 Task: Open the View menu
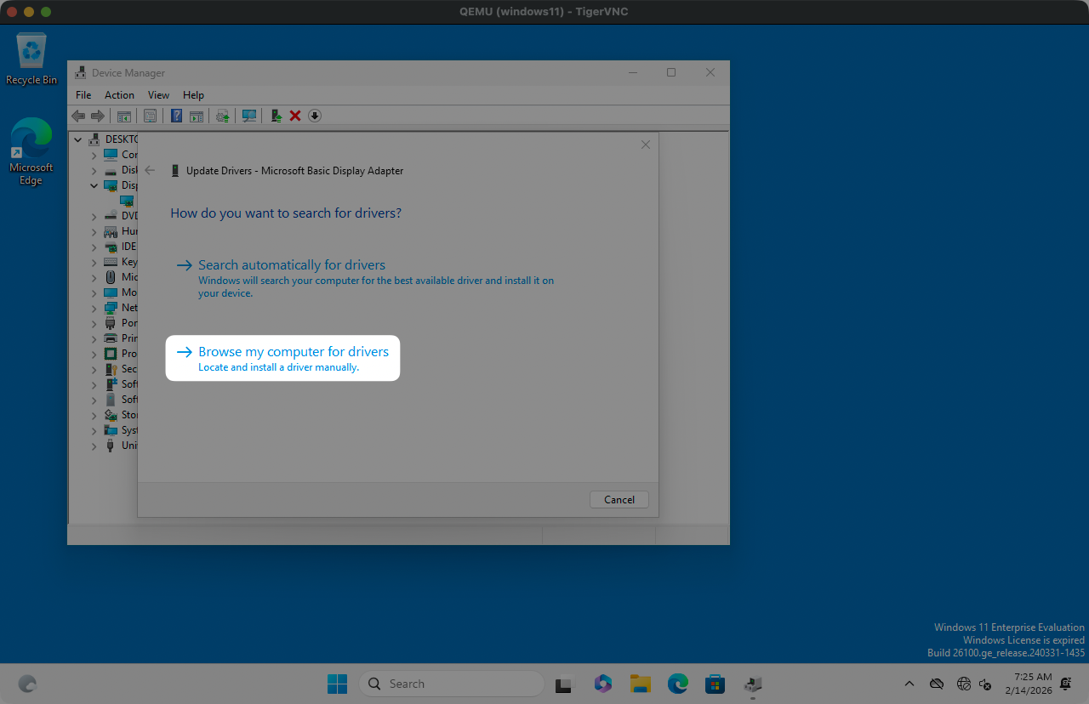click(x=158, y=95)
